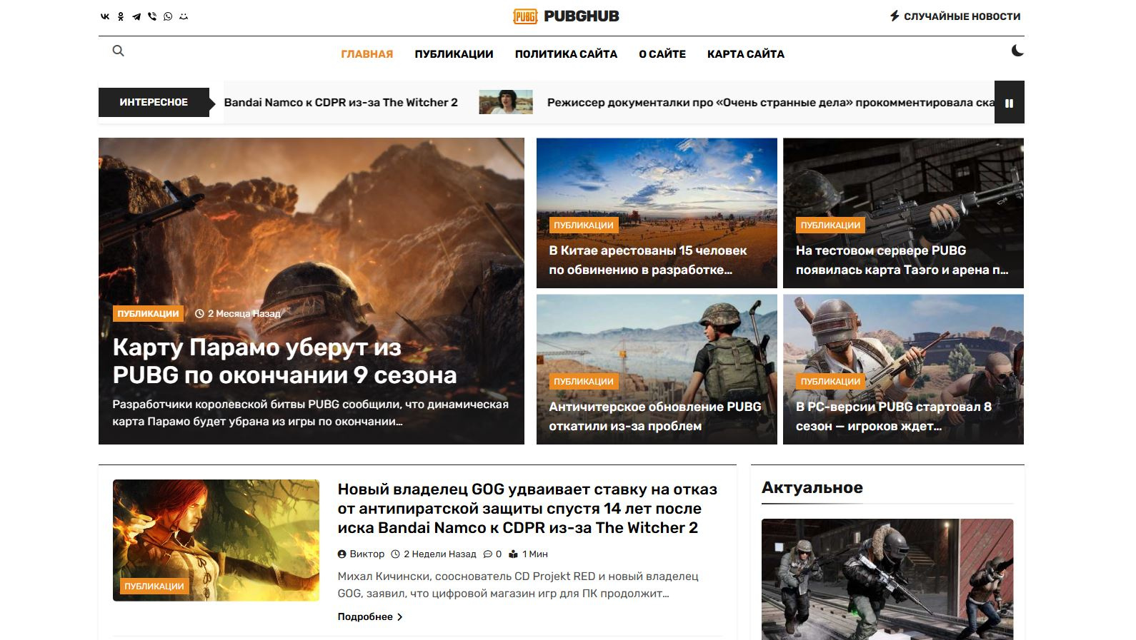Open «Античитерское обновление PUBG откатили» article
The height and width of the screenshot is (640, 1136).
(655, 417)
